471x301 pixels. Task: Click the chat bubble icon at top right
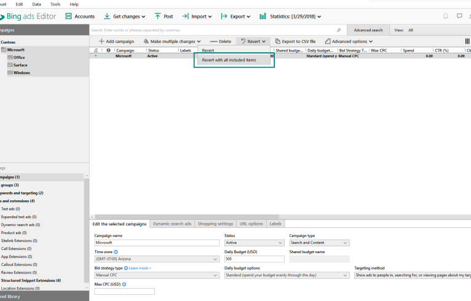click(x=459, y=16)
